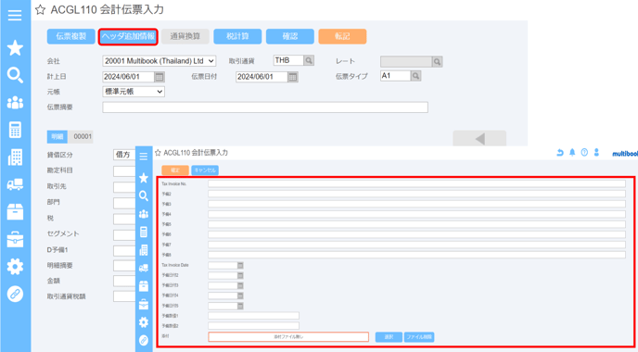
Task: Click the orange 転記 post button
Action: coord(342,36)
